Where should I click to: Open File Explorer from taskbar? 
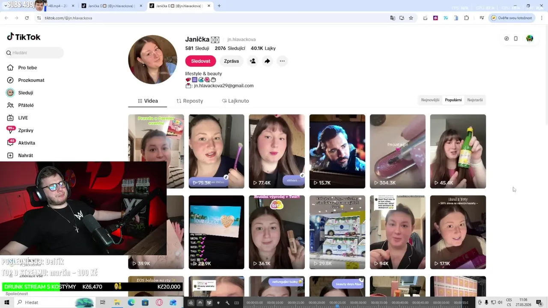tap(117, 302)
